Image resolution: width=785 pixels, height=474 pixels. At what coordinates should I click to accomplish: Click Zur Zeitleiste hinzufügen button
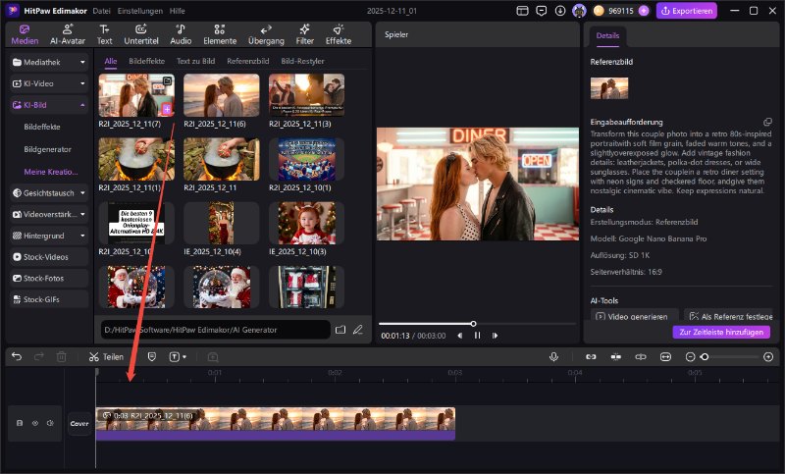721,333
